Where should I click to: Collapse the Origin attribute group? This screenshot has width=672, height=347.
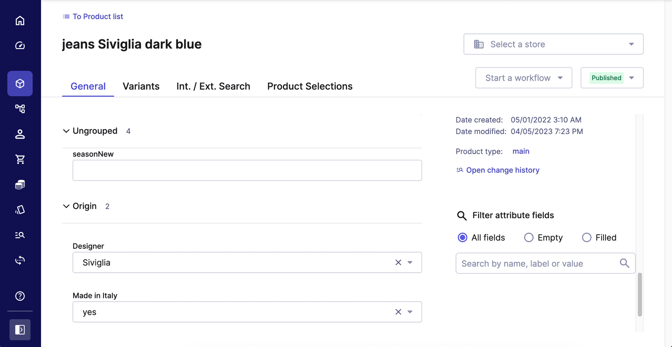coord(66,206)
